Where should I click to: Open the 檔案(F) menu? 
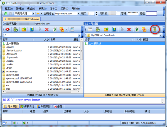[x=9, y=9]
